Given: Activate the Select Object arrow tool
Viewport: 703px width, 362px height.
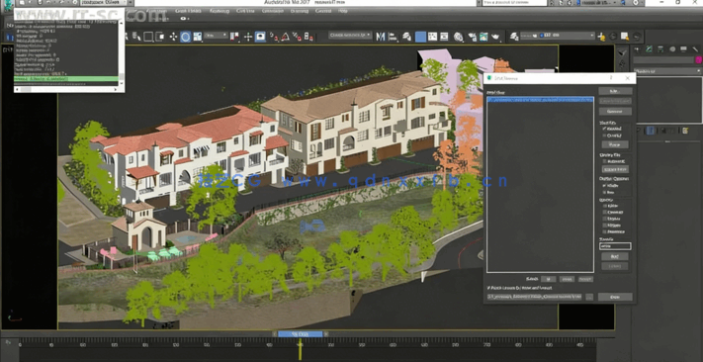Looking at the screenshot, I should (x=128, y=37).
